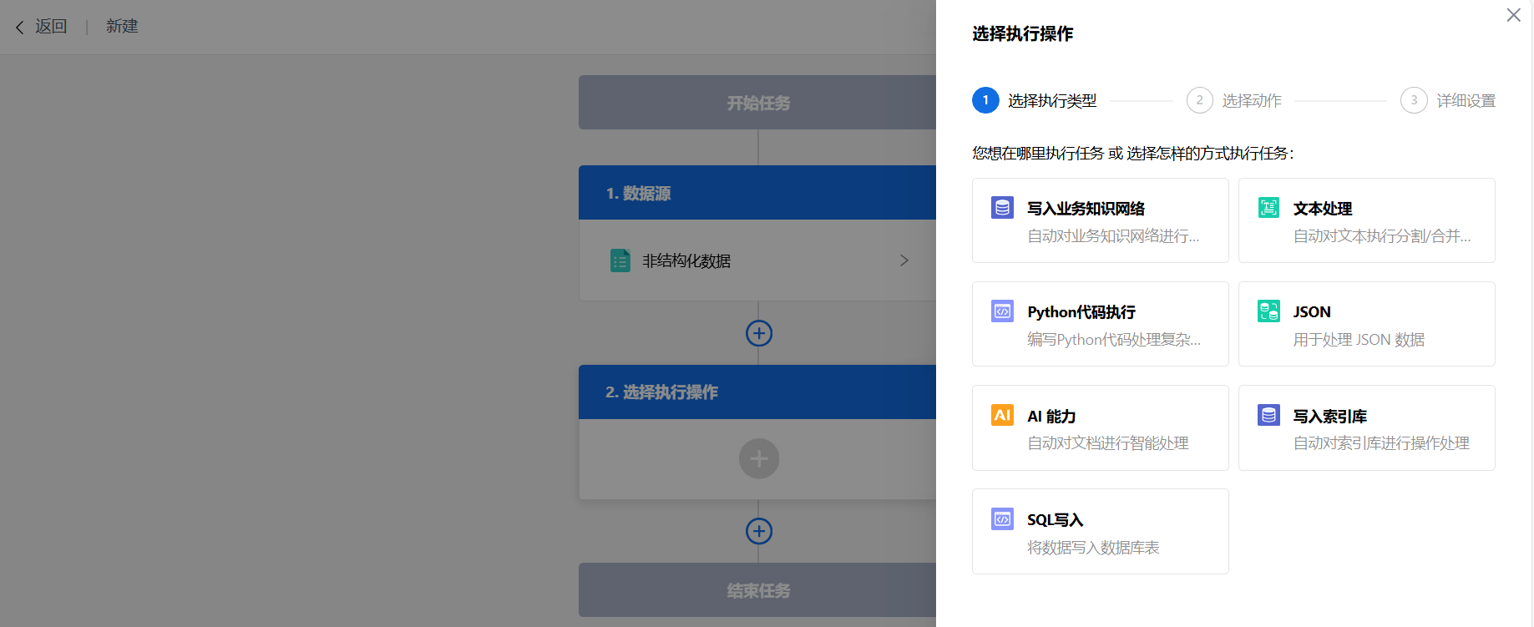This screenshot has height=627, width=1534.
Task: Click the gray plus in 选择执行操作 card
Action: point(758,458)
